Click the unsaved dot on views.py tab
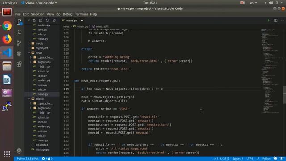This screenshot has height=161, width=286. pos(82,21)
